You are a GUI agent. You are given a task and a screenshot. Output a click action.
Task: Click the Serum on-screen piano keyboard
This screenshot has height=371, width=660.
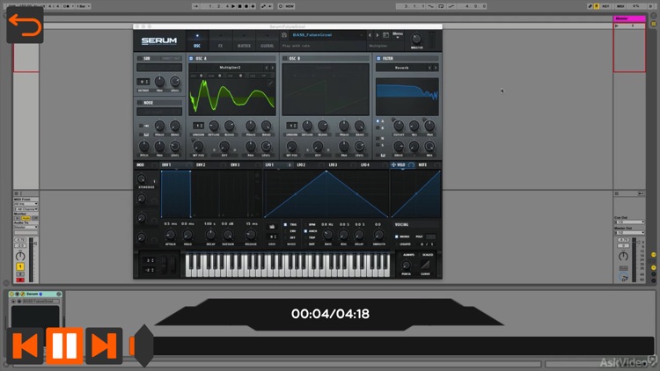point(288,265)
